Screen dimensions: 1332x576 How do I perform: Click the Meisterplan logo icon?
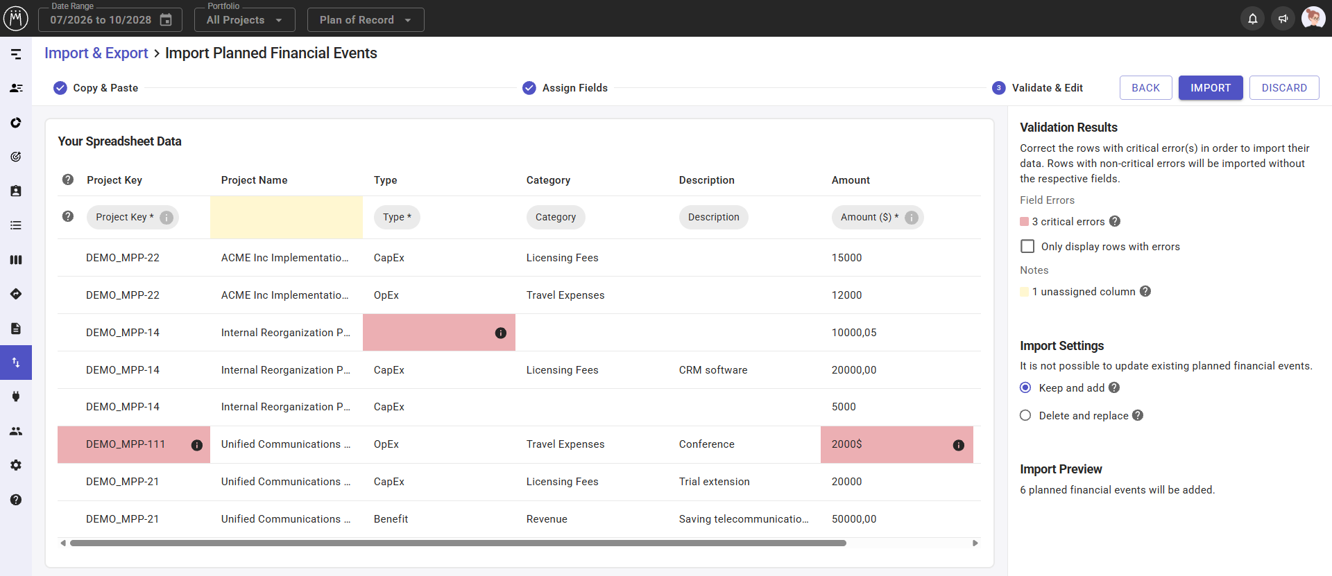(16, 18)
